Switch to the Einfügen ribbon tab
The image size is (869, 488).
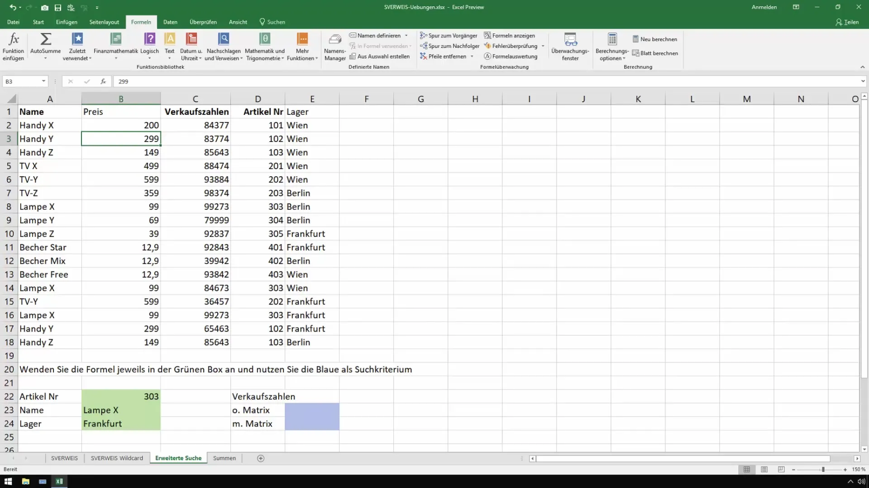coord(67,22)
